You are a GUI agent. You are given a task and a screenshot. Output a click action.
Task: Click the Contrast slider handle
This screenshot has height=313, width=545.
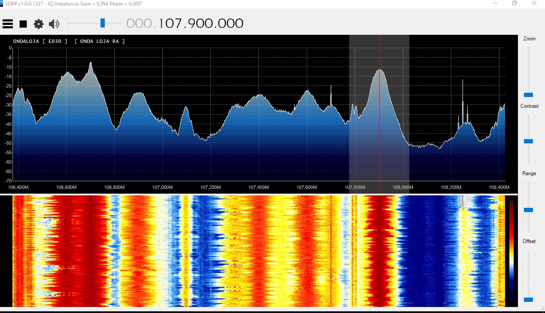[528, 141]
